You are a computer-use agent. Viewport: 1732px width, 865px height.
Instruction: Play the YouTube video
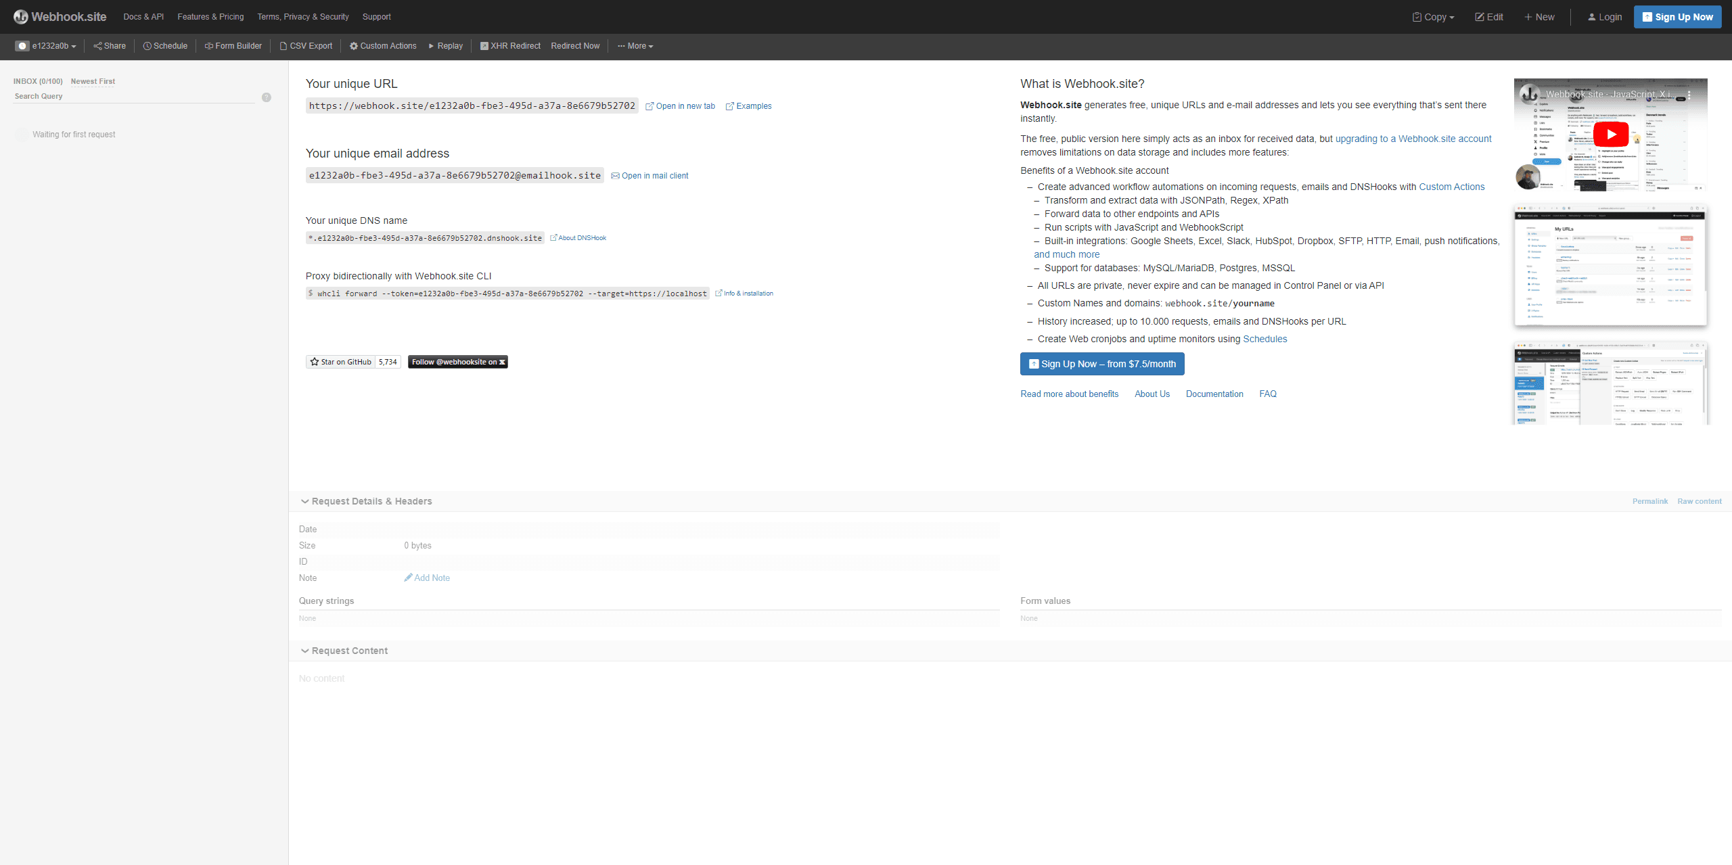(x=1611, y=134)
